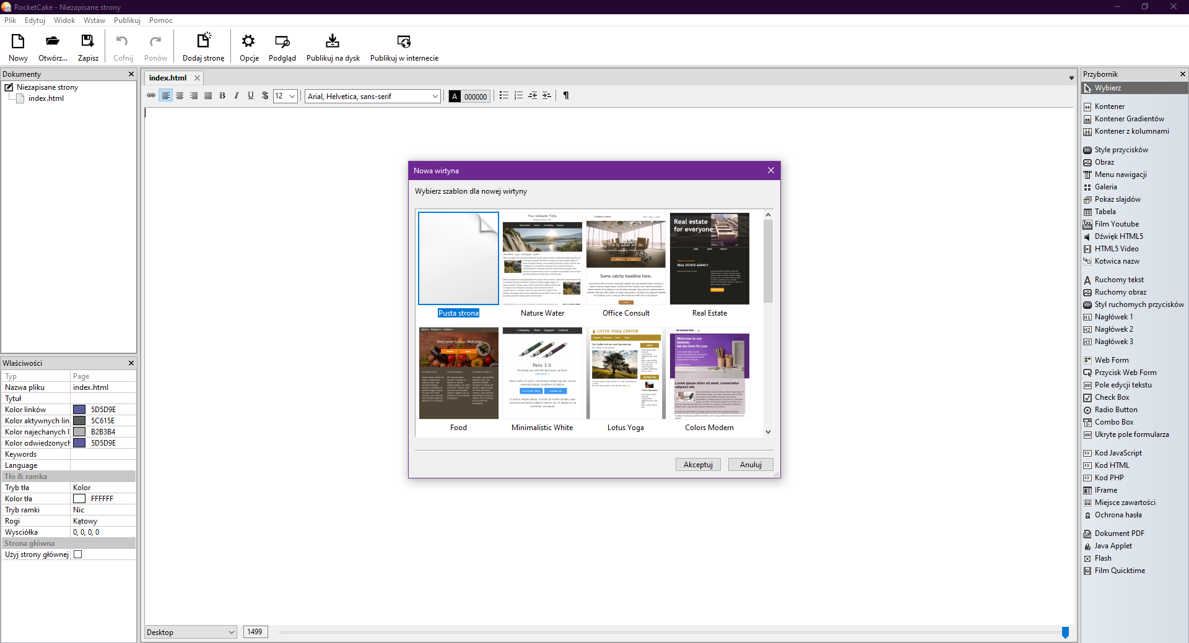Toggle italic formatting
This screenshot has height=643, width=1189.
(237, 95)
